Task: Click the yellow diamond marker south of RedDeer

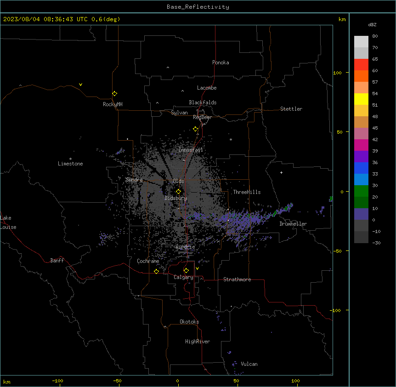Action: 195,129
